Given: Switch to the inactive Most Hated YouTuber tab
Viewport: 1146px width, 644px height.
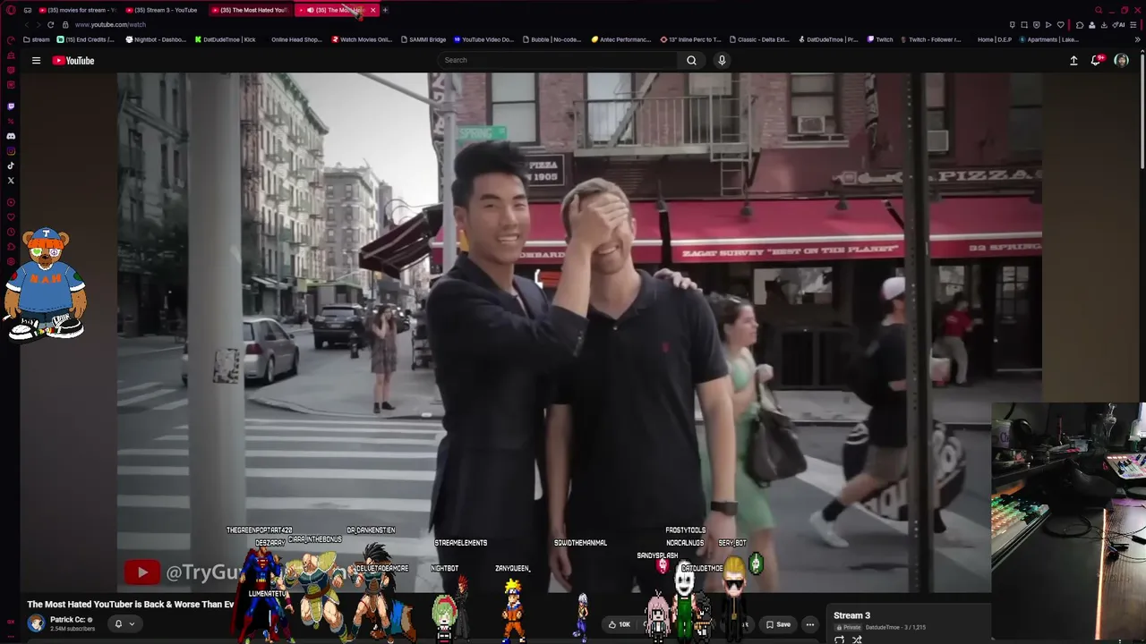Looking at the screenshot, I should pyautogui.click(x=251, y=10).
